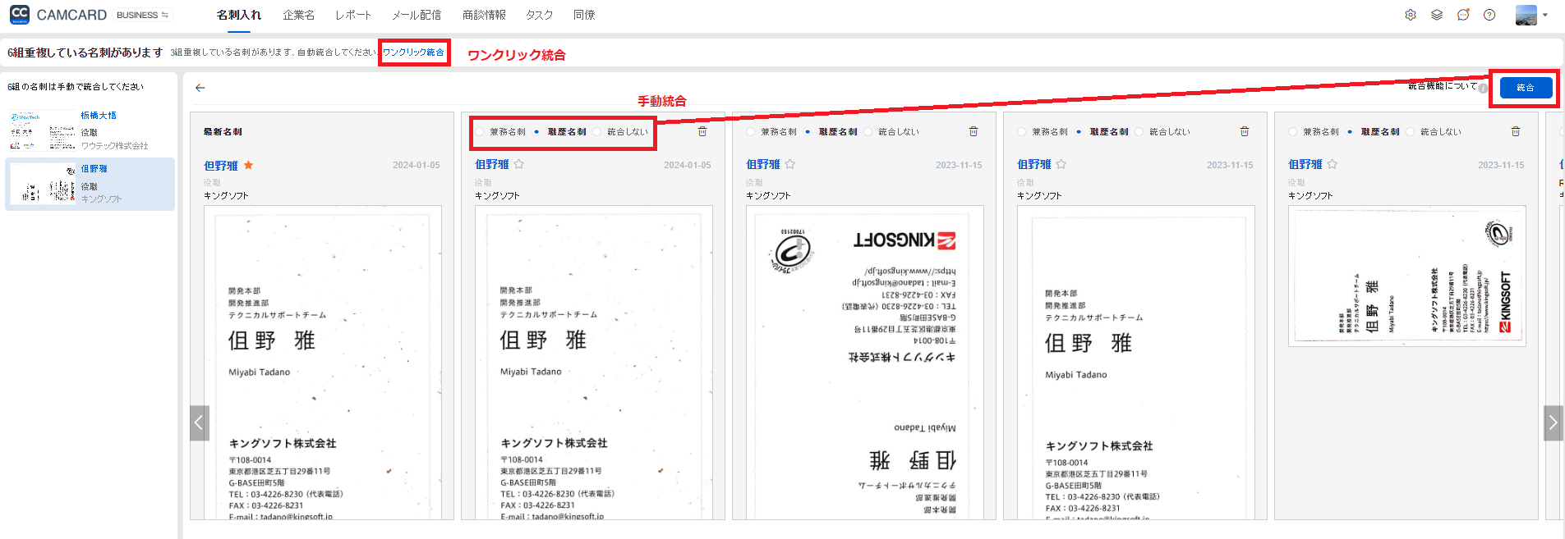Click the 6組重複している名刺があります heading
Viewport: 1565px width, 539px height.
[x=85, y=53]
